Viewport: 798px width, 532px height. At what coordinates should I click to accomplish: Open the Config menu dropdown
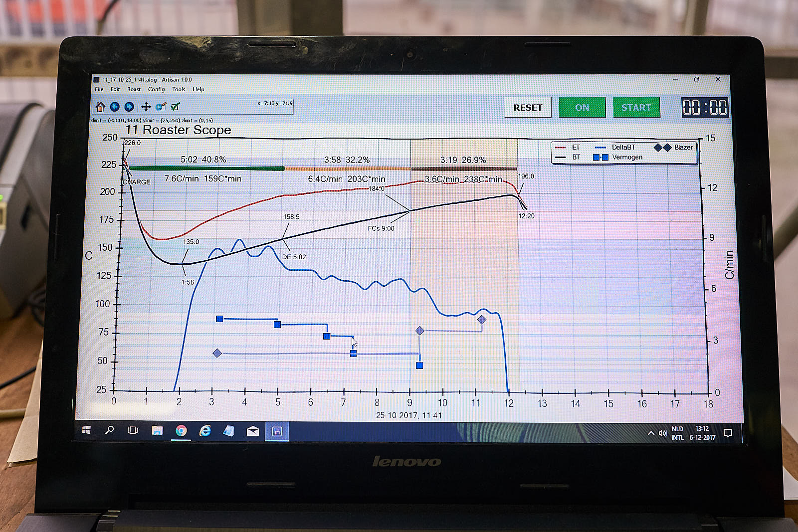tap(156, 89)
